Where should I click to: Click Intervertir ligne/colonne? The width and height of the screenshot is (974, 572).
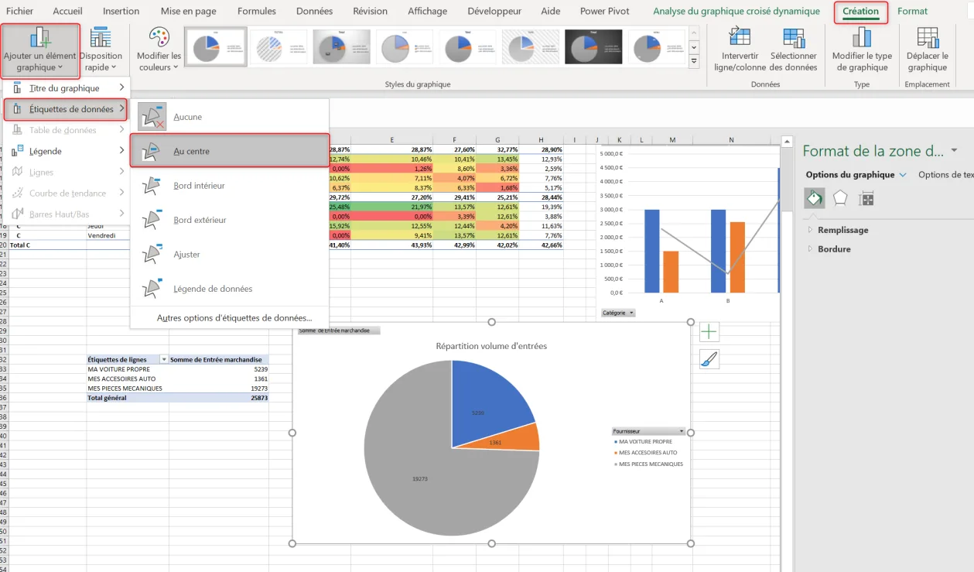[740, 50]
